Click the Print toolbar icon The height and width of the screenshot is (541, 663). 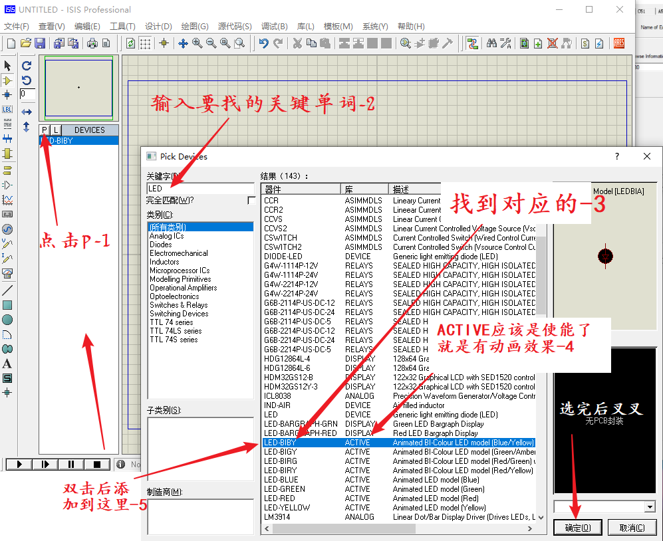pos(92,43)
